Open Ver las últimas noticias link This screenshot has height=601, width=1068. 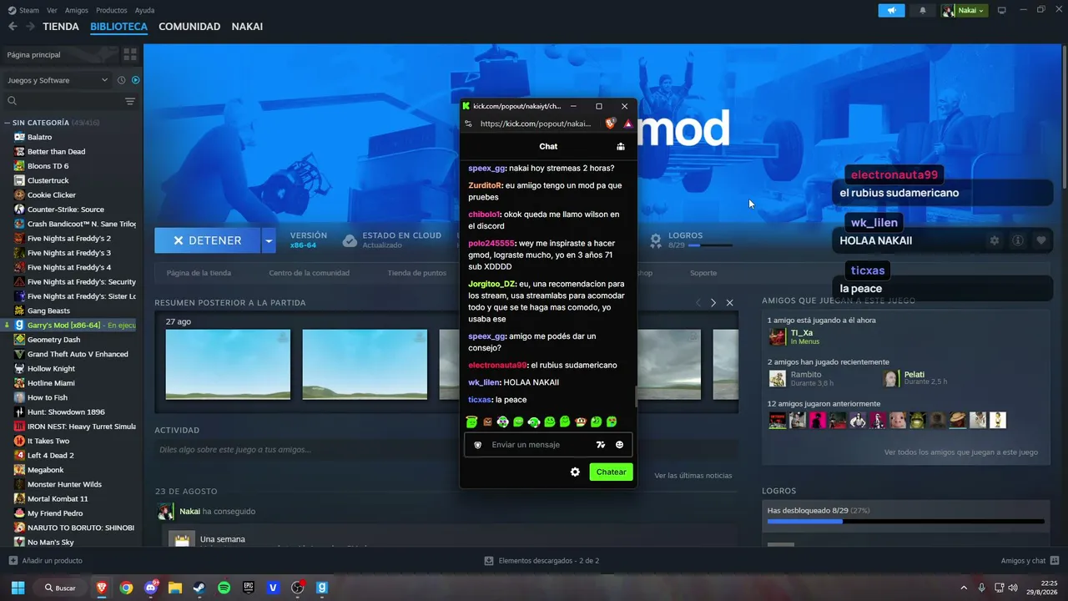coord(693,476)
